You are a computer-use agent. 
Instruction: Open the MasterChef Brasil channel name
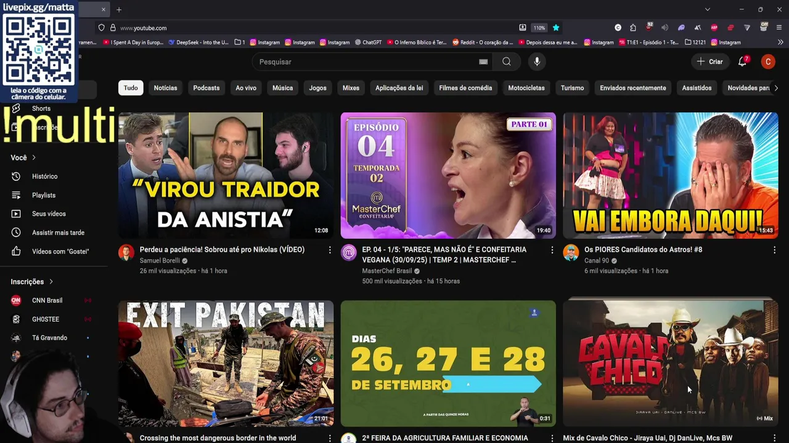pos(386,271)
